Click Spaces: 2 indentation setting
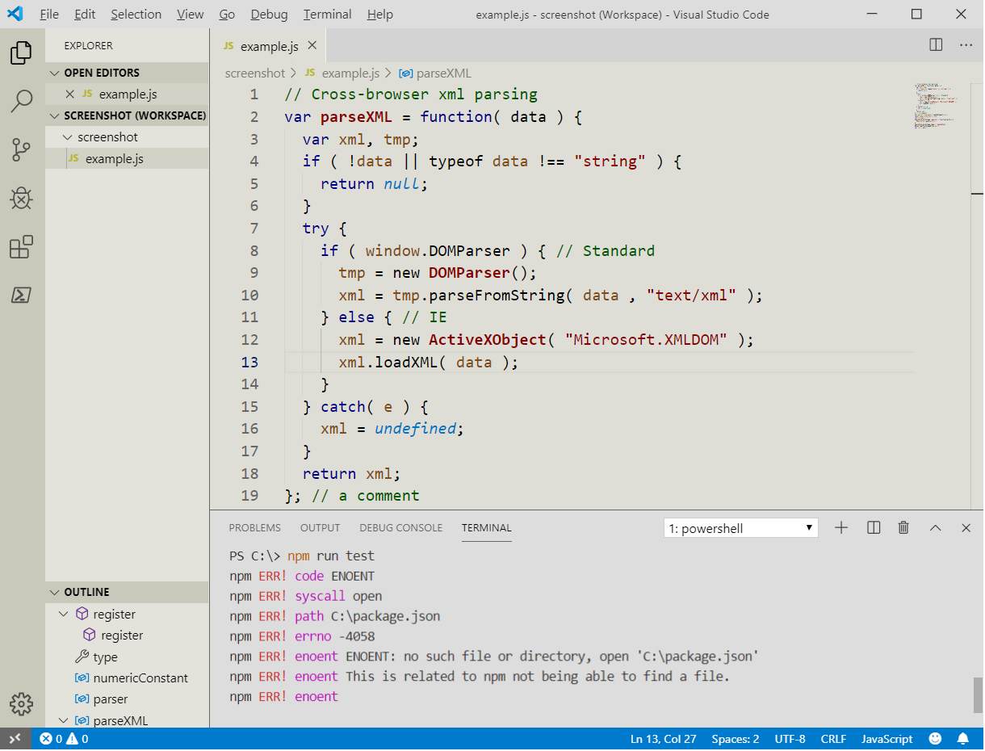The width and height of the screenshot is (985, 751). click(736, 739)
